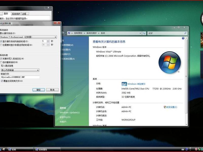The width and height of the screenshot is (203, 152).
Task: Click the 系统 taskbar button icon
Action: pos(10,149)
